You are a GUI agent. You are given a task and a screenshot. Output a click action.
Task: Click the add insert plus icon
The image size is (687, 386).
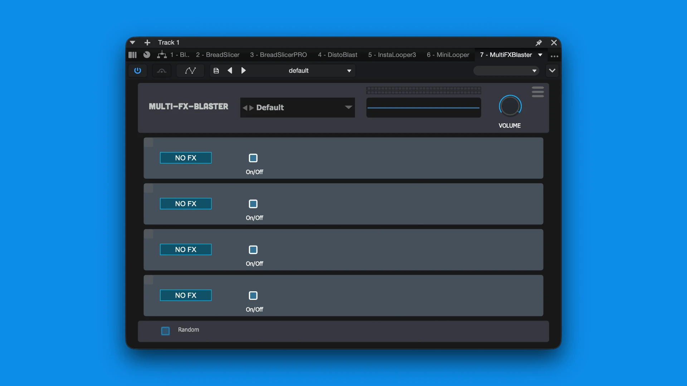pyautogui.click(x=147, y=43)
